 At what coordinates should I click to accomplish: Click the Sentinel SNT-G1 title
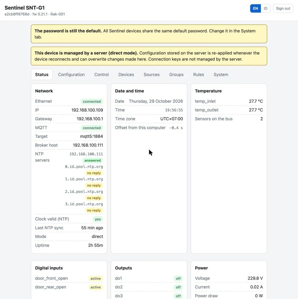[x=25, y=8]
